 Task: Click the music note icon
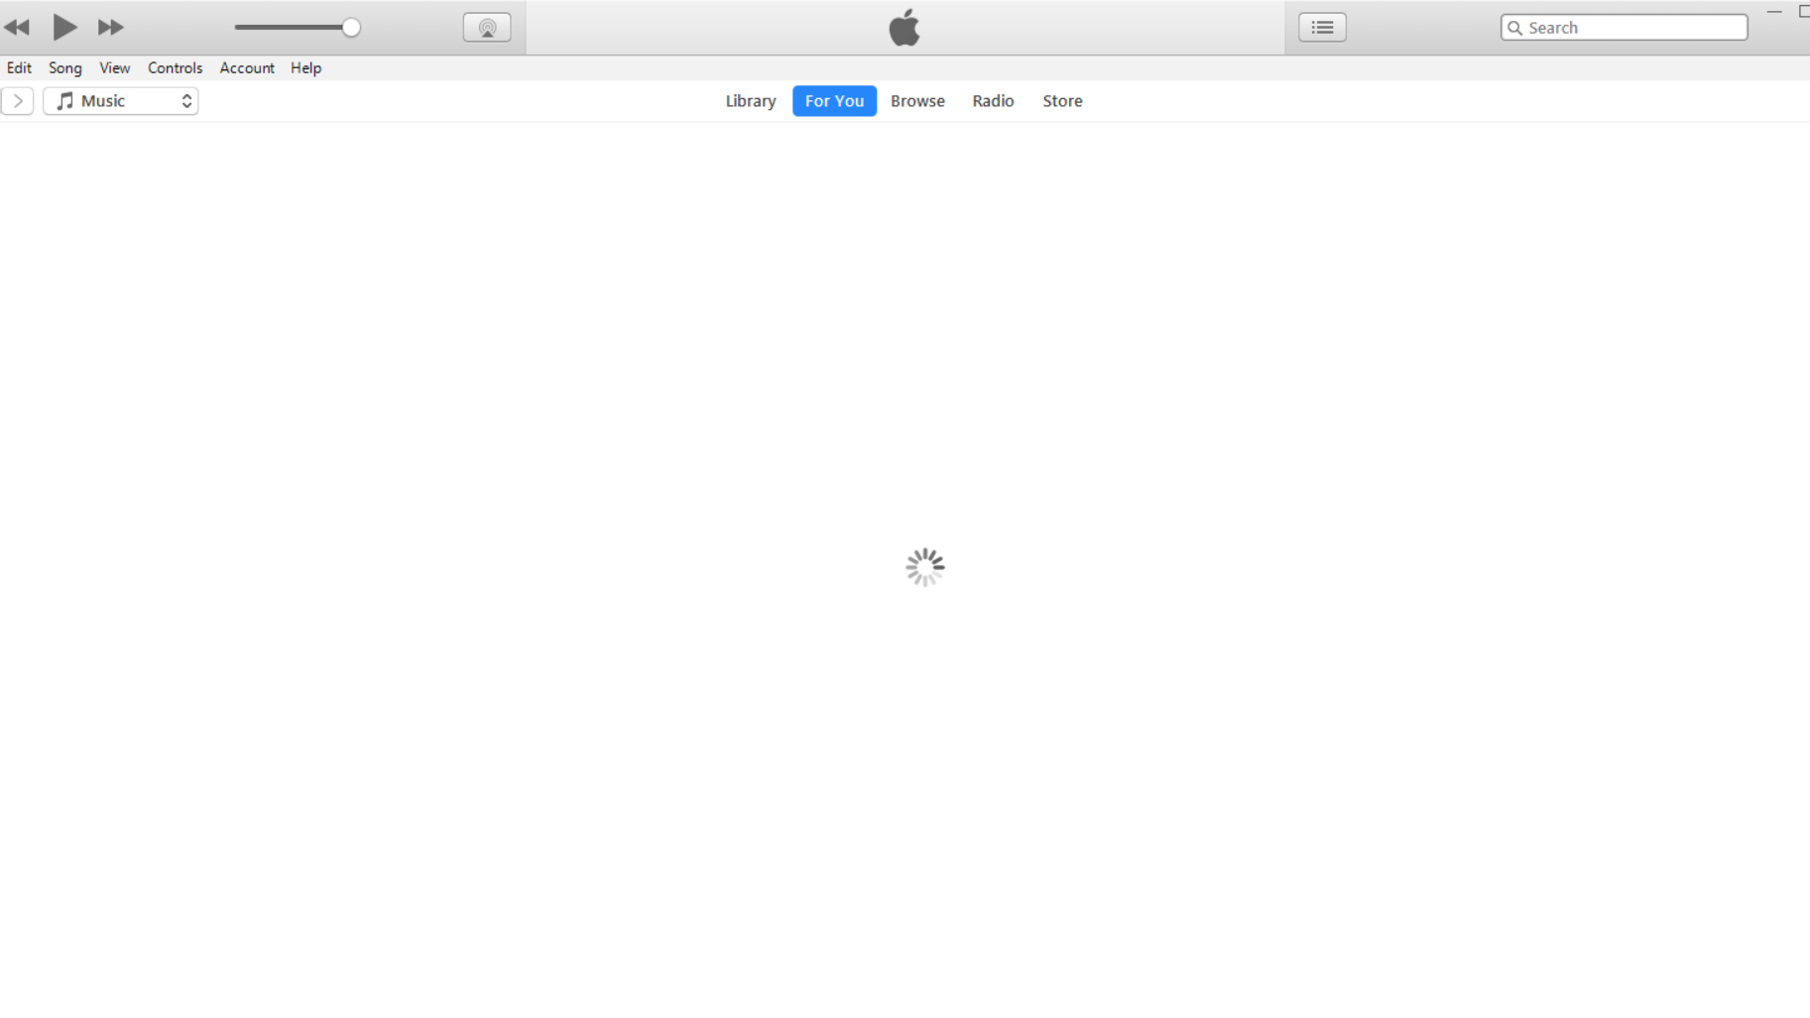click(x=65, y=101)
